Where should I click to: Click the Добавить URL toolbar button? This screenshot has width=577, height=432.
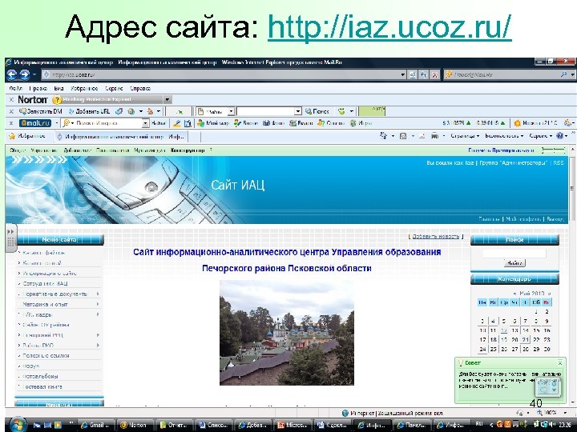click(90, 111)
